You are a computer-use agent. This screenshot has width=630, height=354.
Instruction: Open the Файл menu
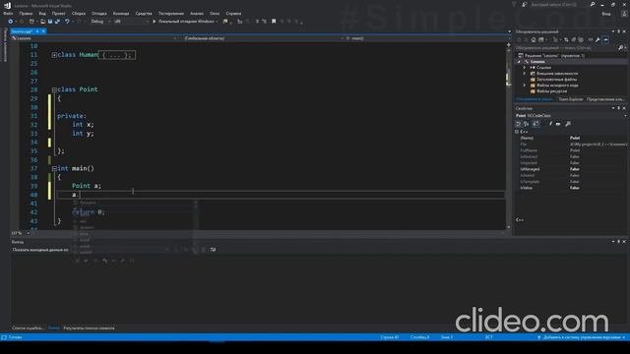pos(8,13)
